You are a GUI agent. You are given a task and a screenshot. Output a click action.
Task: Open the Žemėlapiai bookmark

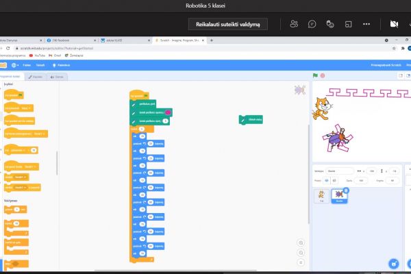tap(74, 55)
